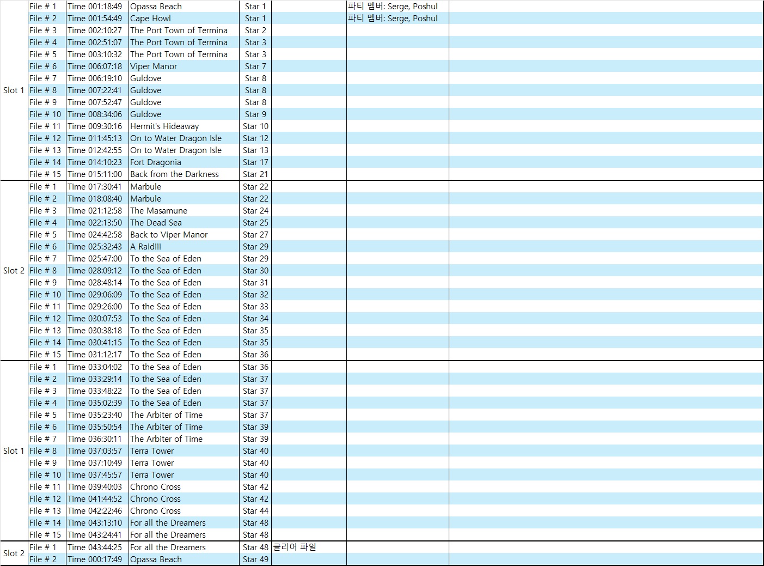This screenshot has width=764, height=566.
Task: Select the Star 34 cell
Action: 255,319
